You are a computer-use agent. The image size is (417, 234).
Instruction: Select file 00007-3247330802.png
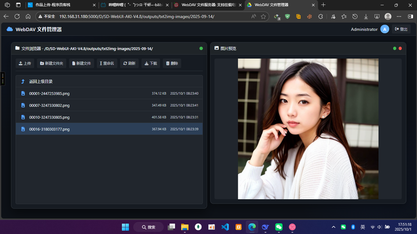[109, 106]
